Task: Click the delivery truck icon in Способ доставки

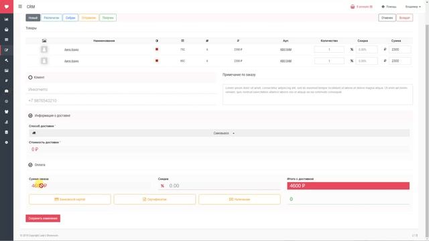Action: click(34, 133)
